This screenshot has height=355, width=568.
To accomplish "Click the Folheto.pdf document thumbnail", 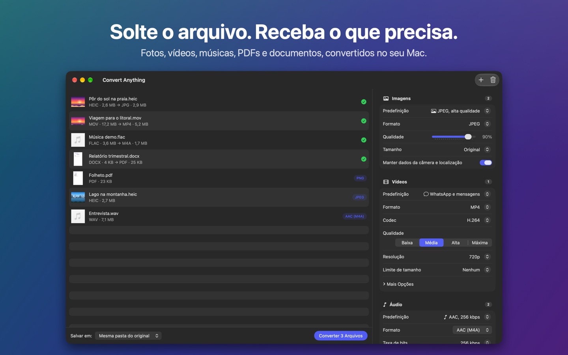I will tap(78, 178).
